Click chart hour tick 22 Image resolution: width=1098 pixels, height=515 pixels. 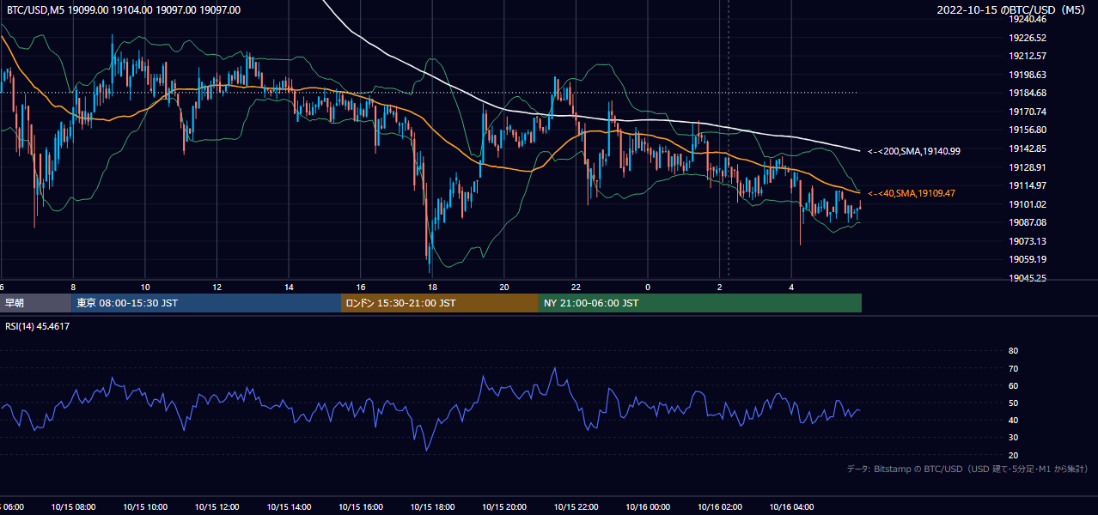click(x=576, y=288)
